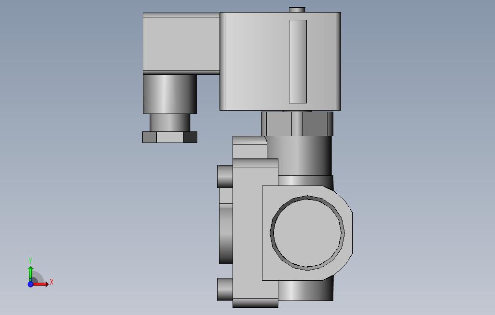Viewport: 495px width, 315px height.
Task: Select the raised vertical slot on the coil housing
Action: coord(298,61)
